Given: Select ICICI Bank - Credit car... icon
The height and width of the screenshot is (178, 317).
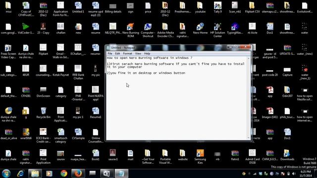Looking at the screenshot, I should pyautogui.click(x=43, y=135).
